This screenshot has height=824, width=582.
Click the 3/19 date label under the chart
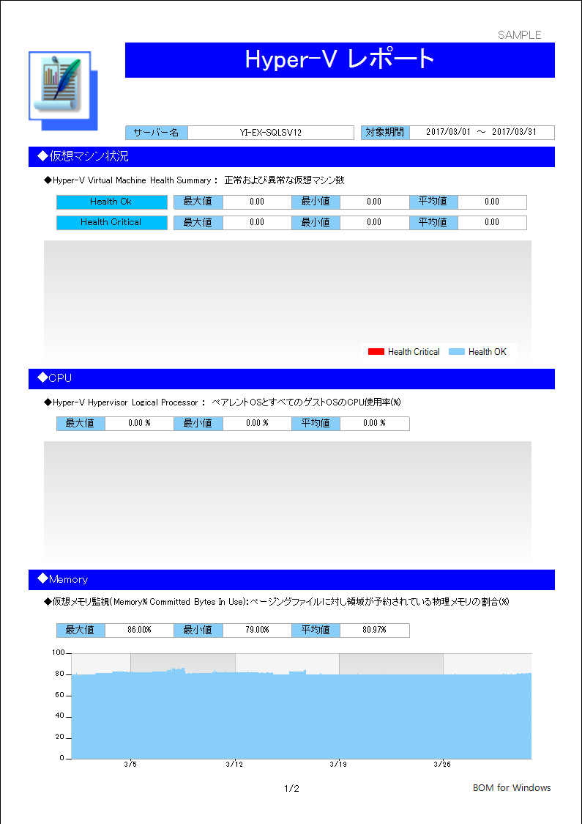coord(338,764)
